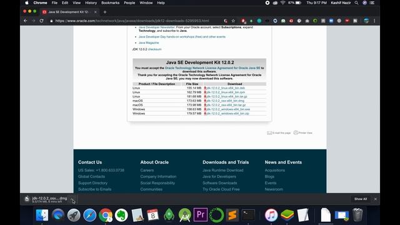Open Support Directory footer link
Image resolution: width=400 pixels, height=225 pixels.
[x=92, y=183]
